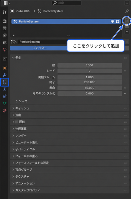131x199 pixels.
Task: Browse particle settings datablock dropdown
Action: coord(14,42)
